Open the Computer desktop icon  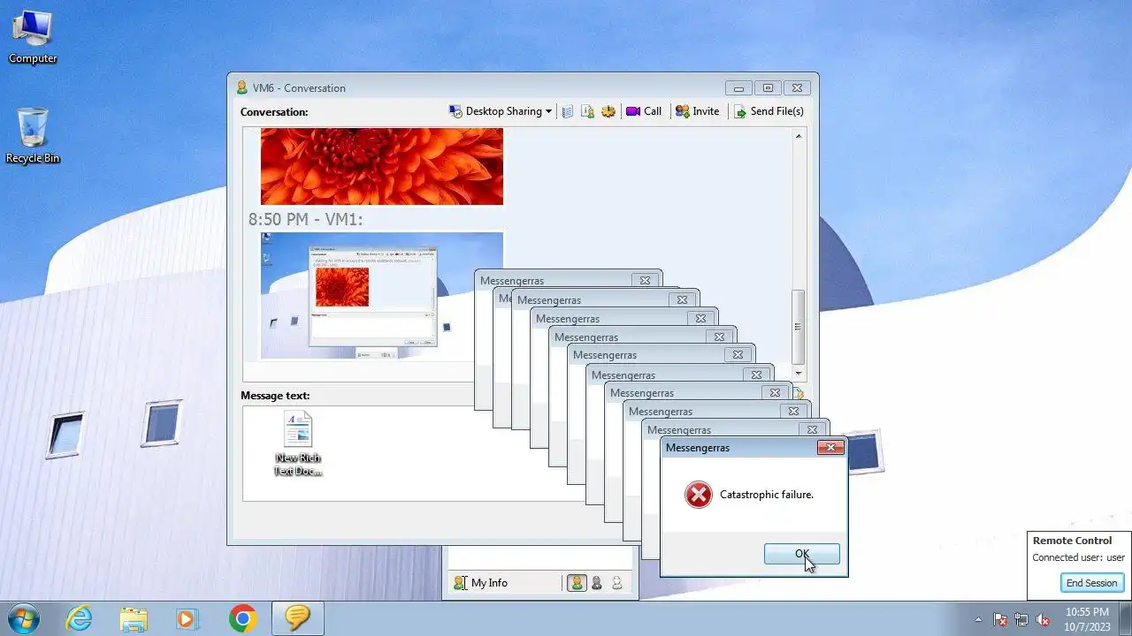(33, 36)
